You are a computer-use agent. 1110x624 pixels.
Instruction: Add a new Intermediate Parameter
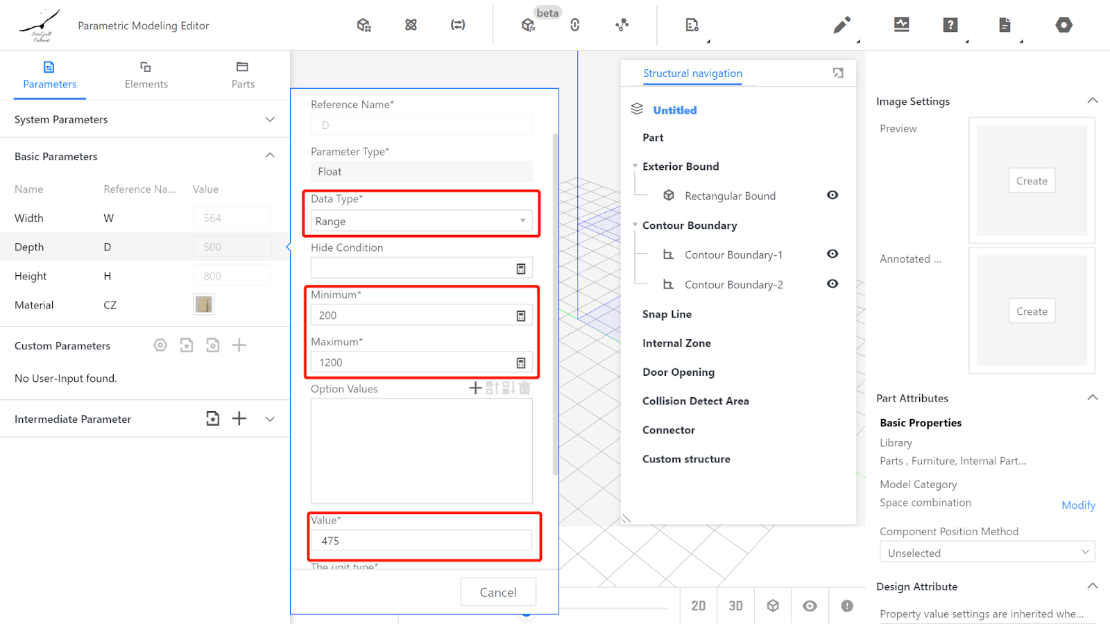point(239,419)
